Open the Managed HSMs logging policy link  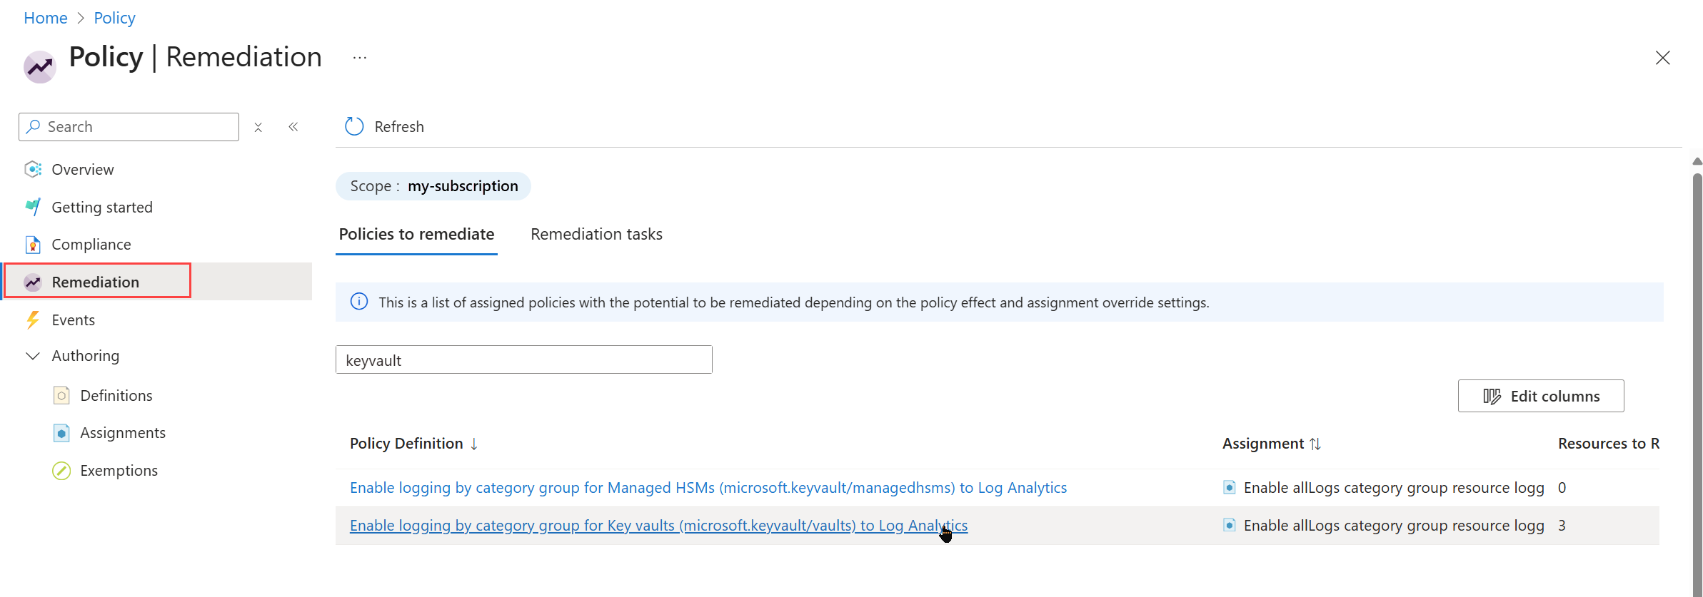pyautogui.click(x=708, y=488)
